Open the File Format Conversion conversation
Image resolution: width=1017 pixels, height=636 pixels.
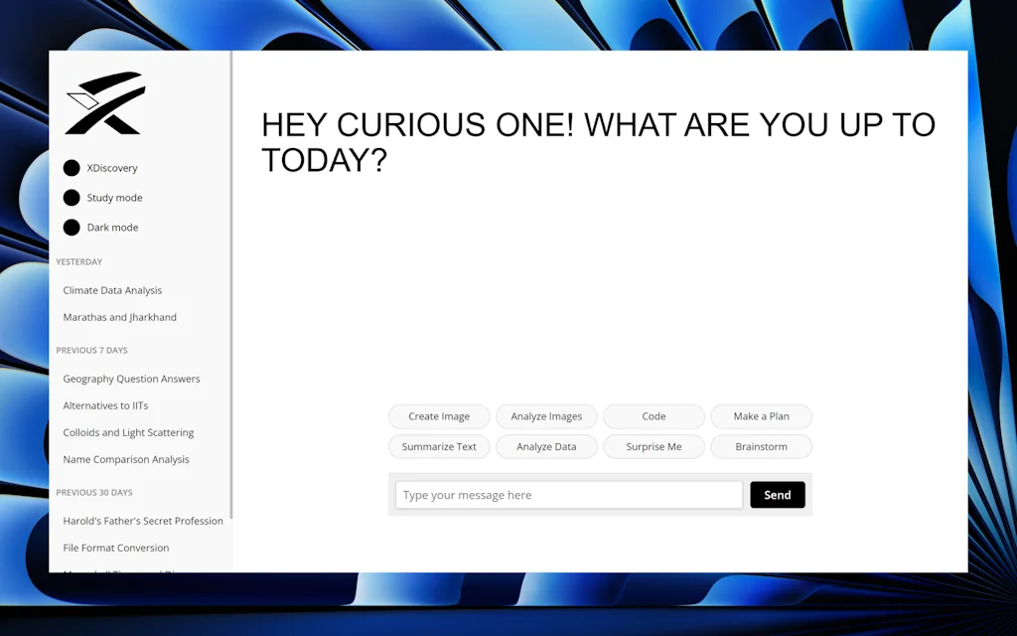point(116,548)
